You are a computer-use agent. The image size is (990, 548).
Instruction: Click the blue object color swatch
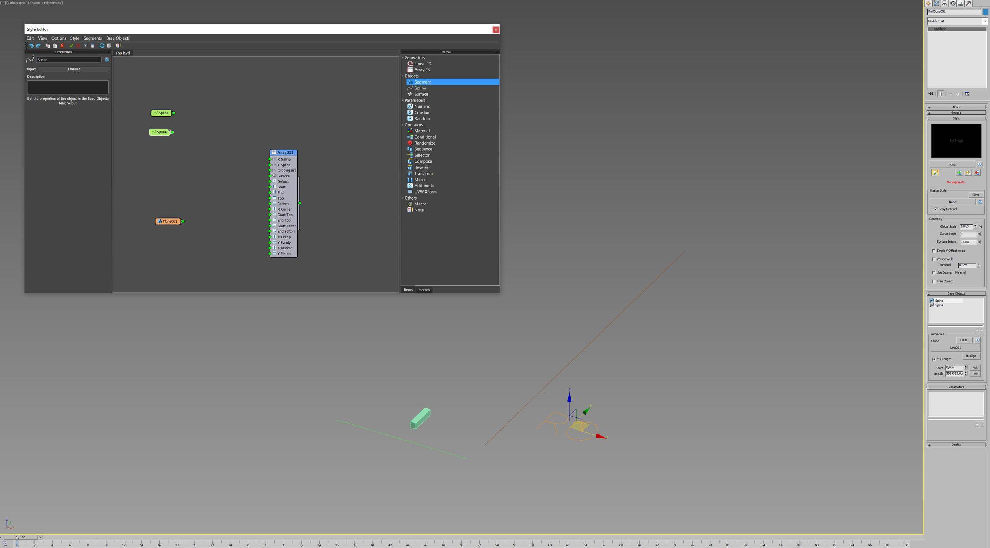(x=985, y=11)
